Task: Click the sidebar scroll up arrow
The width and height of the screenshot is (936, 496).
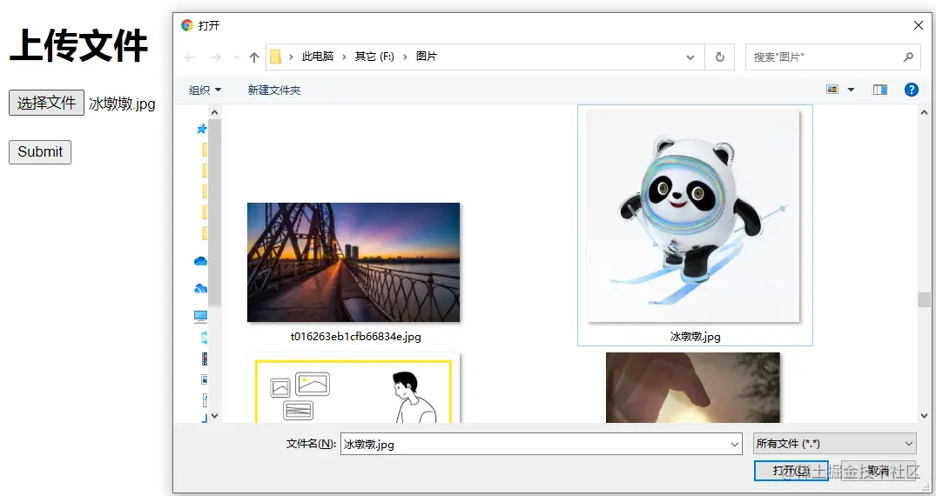Action: (x=215, y=112)
